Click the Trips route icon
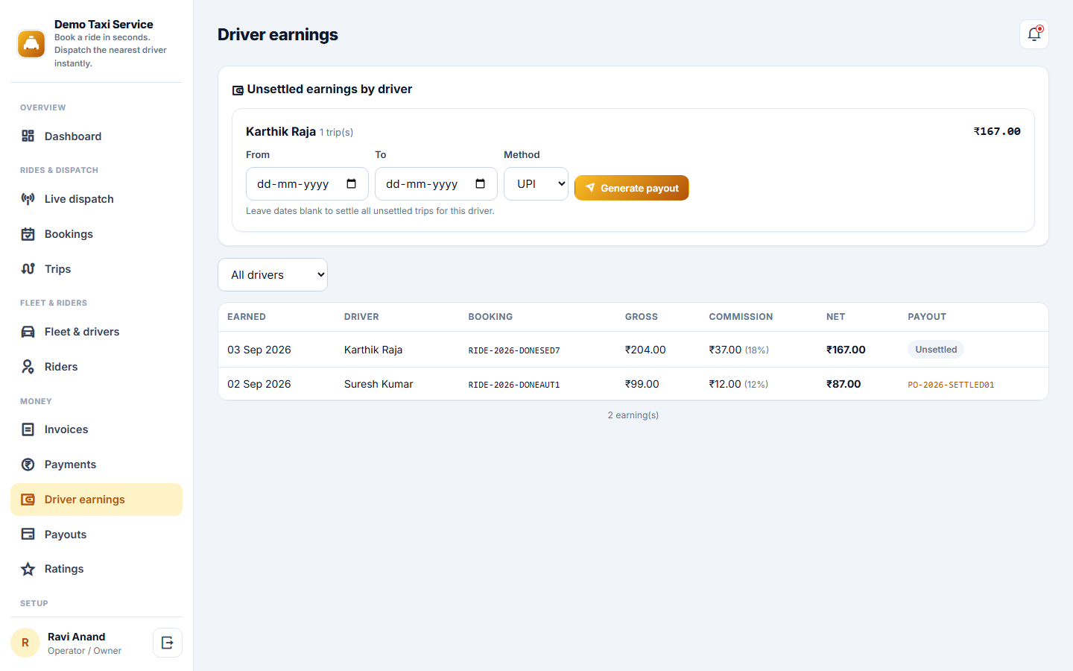The height and width of the screenshot is (671, 1073). (28, 268)
